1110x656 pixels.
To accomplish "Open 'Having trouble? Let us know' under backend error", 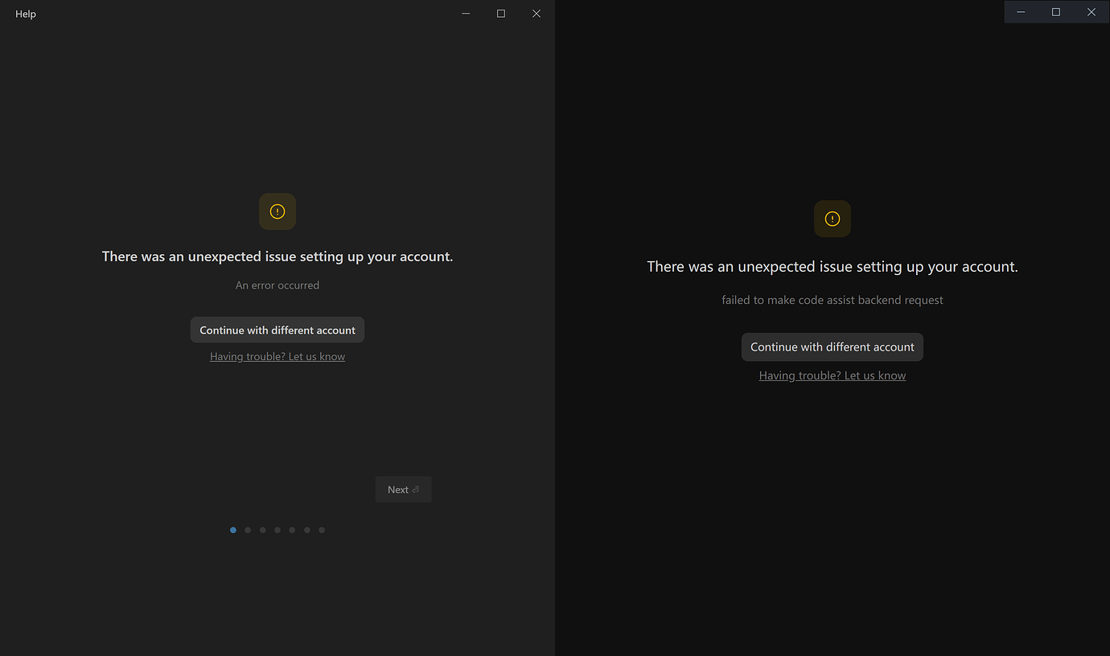I will pos(832,375).
